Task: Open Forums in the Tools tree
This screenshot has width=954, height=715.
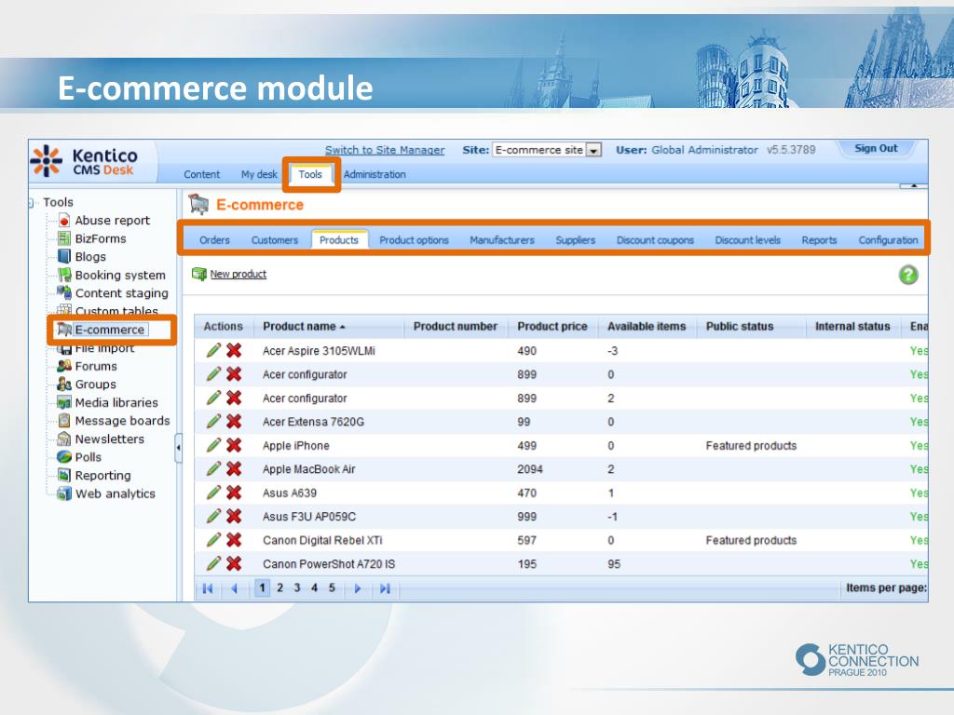Action: click(96, 366)
